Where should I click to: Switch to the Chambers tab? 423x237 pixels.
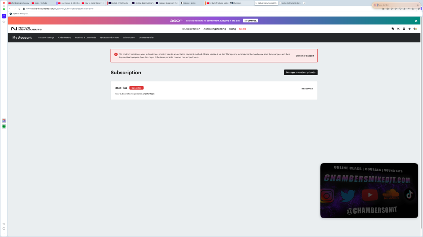click(x=241, y=3)
